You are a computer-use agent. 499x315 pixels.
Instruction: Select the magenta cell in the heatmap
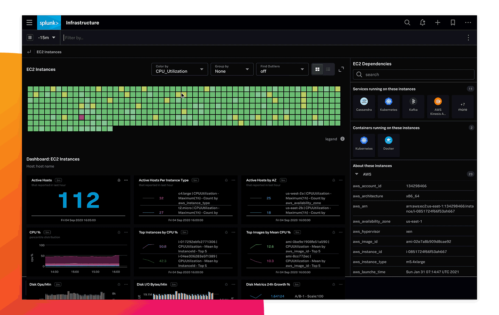(x=81, y=118)
